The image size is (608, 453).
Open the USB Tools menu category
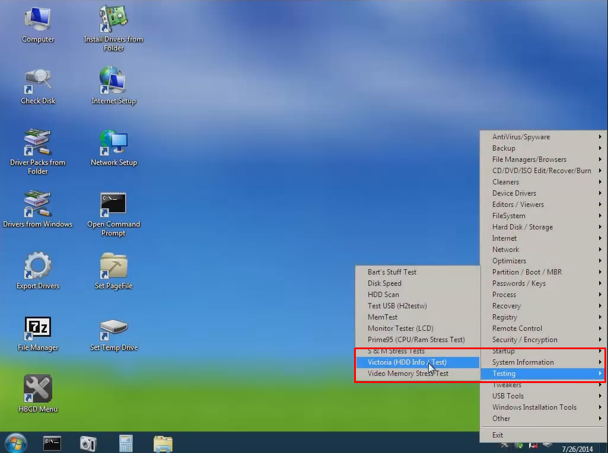click(543, 395)
